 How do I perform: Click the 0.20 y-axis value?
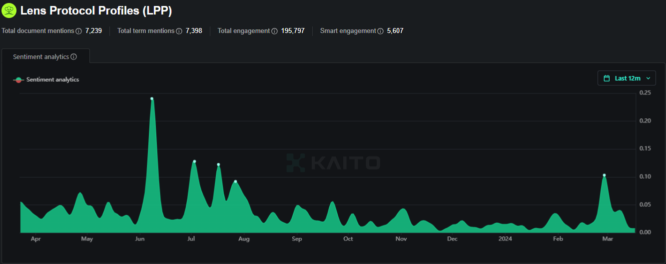click(x=645, y=121)
